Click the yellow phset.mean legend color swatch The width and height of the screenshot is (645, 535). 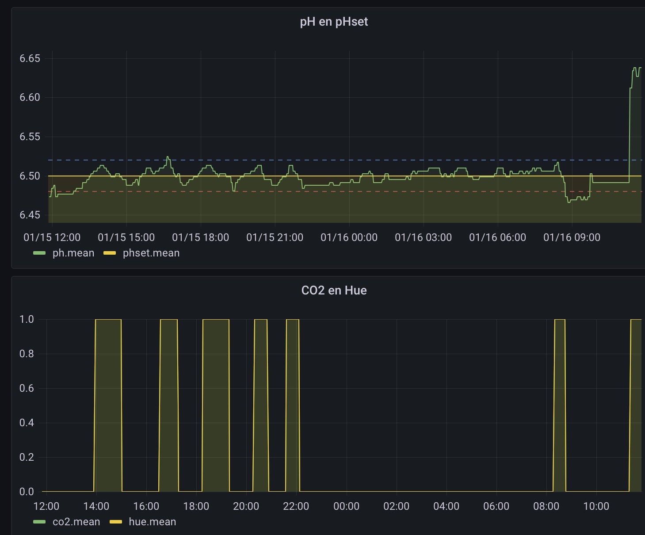(109, 253)
